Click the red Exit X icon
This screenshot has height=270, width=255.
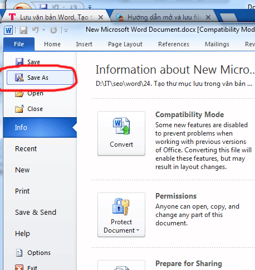pos(19,267)
